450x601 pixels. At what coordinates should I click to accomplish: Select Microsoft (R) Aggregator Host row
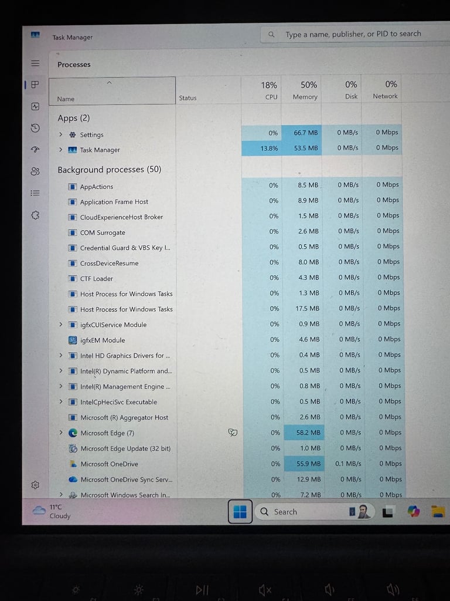click(x=227, y=417)
